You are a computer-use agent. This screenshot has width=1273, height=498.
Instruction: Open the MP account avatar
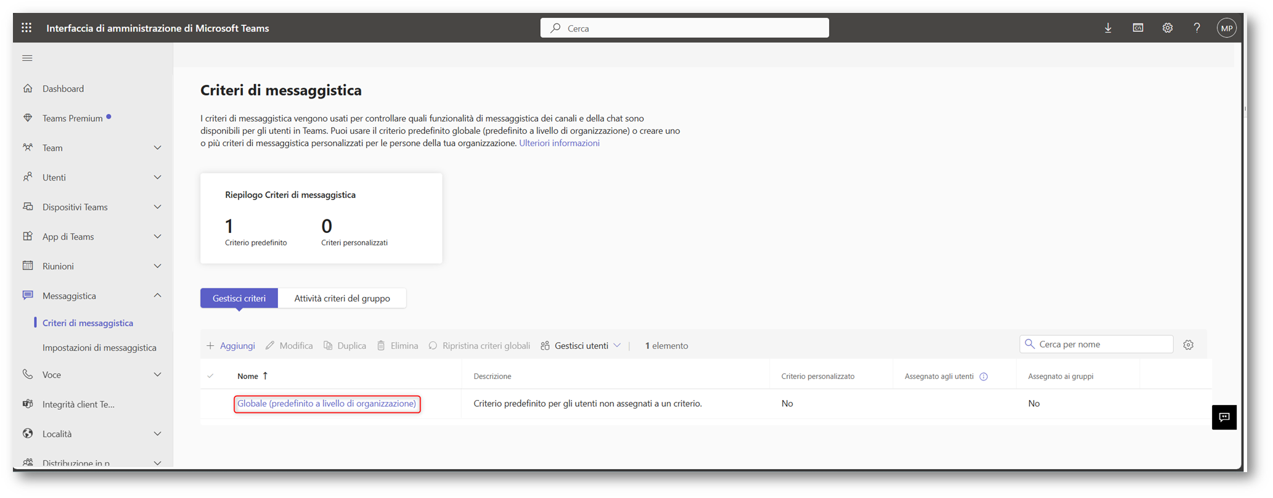coord(1226,28)
